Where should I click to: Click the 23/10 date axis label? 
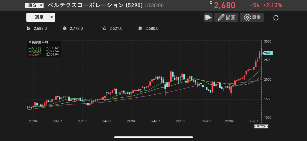click(82, 121)
